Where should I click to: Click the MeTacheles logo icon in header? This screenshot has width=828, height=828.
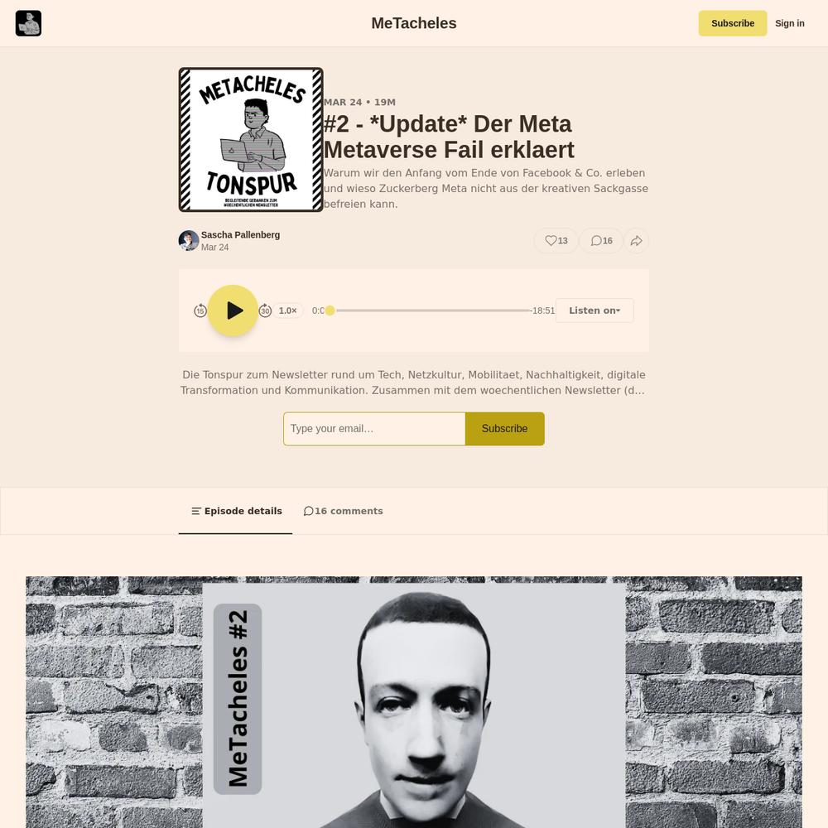[28, 23]
